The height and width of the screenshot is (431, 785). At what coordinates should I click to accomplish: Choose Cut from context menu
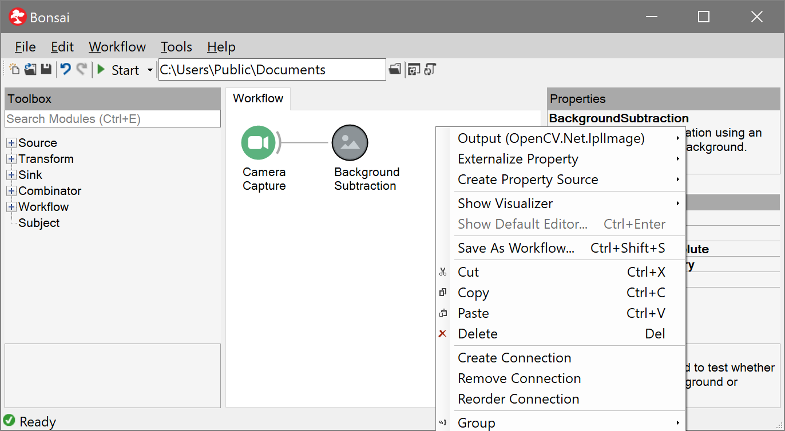560,272
